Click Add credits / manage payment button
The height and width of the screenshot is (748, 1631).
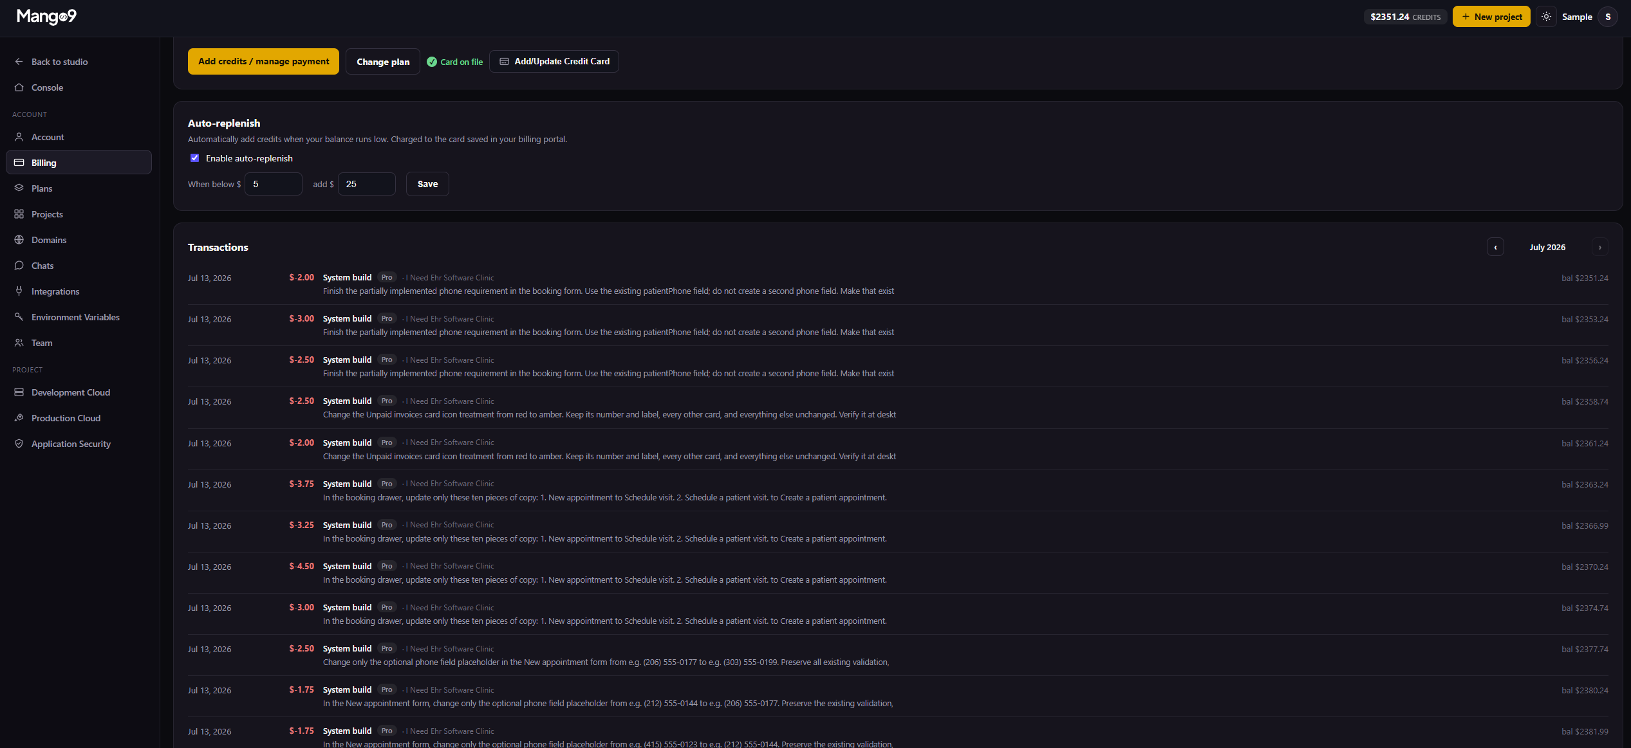click(x=263, y=62)
